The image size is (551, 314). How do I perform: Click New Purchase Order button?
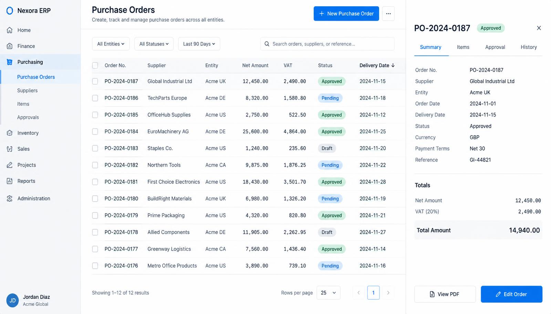pyautogui.click(x=346, y=14)
